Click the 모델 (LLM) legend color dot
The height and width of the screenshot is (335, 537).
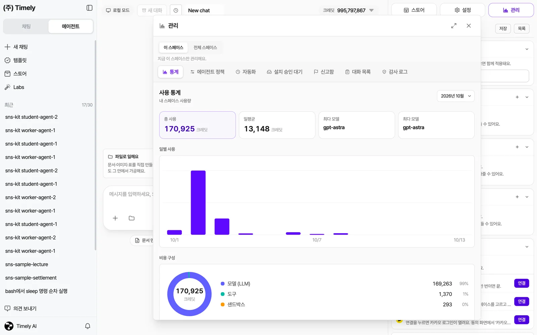[x=223, y=284]
